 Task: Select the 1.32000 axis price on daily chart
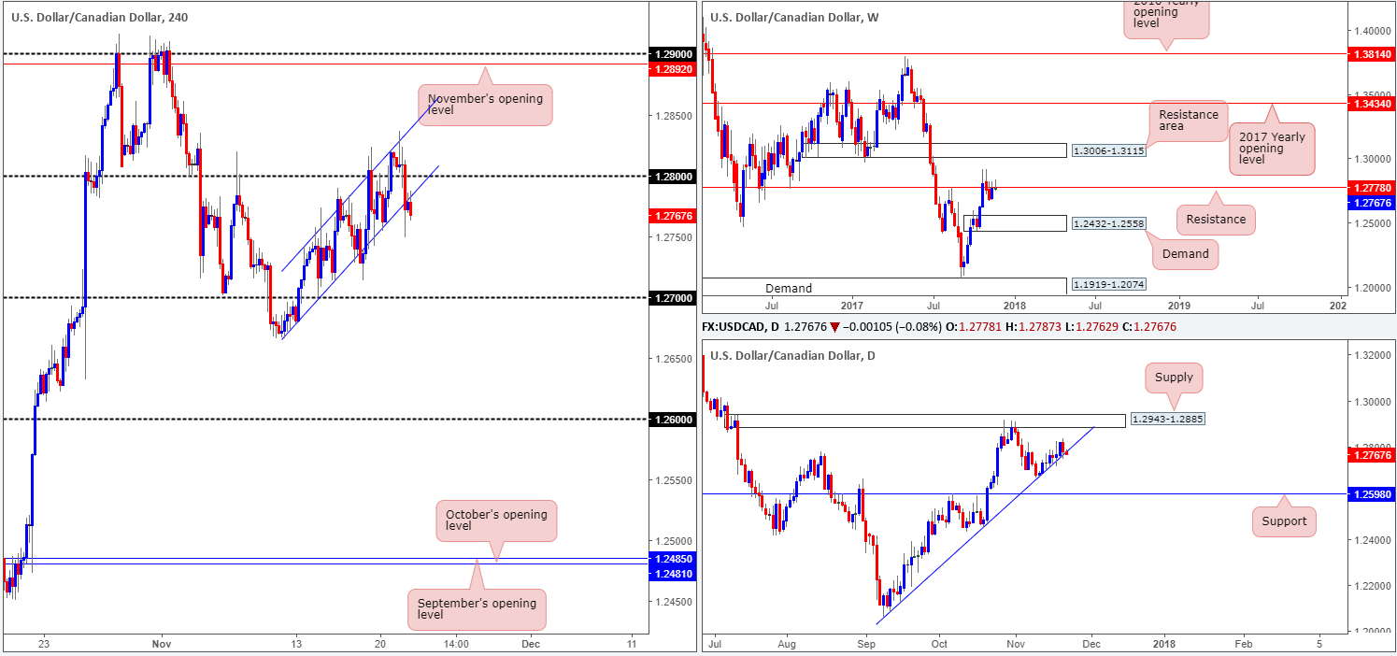(x=1371, y=356)
